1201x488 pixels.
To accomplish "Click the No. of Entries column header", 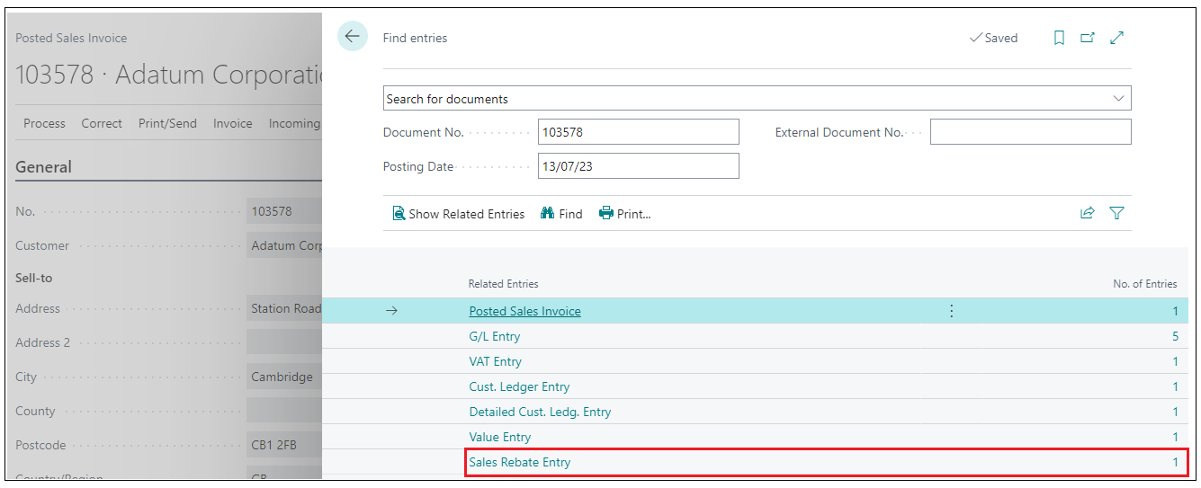I will (1144, 283).
